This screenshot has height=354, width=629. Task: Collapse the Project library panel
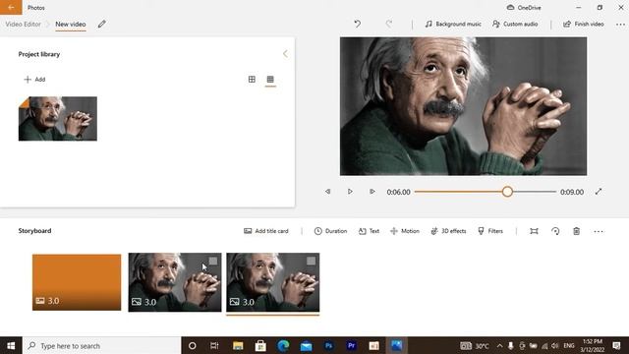[285, 54]
